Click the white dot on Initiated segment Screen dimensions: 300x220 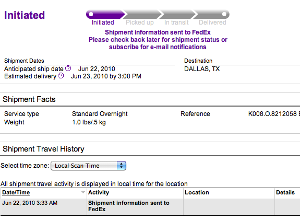tap(91, 14)
